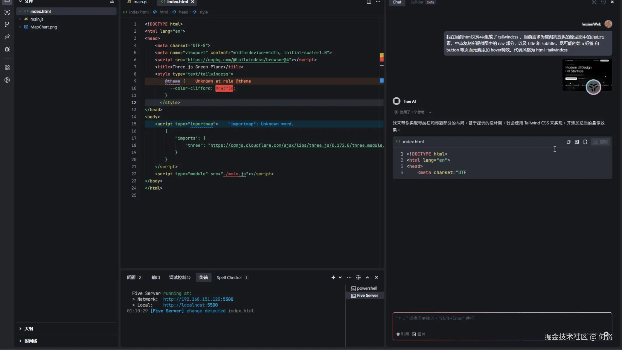Image resolution: width=622 pixels, height=350 pixels.
Task: Create a new terminal with the plus icon
Action: click(x=333, y=277)
